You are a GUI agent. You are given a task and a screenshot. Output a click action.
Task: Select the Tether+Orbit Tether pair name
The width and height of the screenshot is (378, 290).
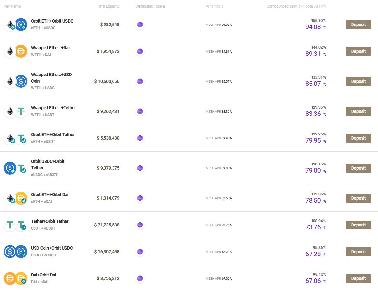click(50, 221)
